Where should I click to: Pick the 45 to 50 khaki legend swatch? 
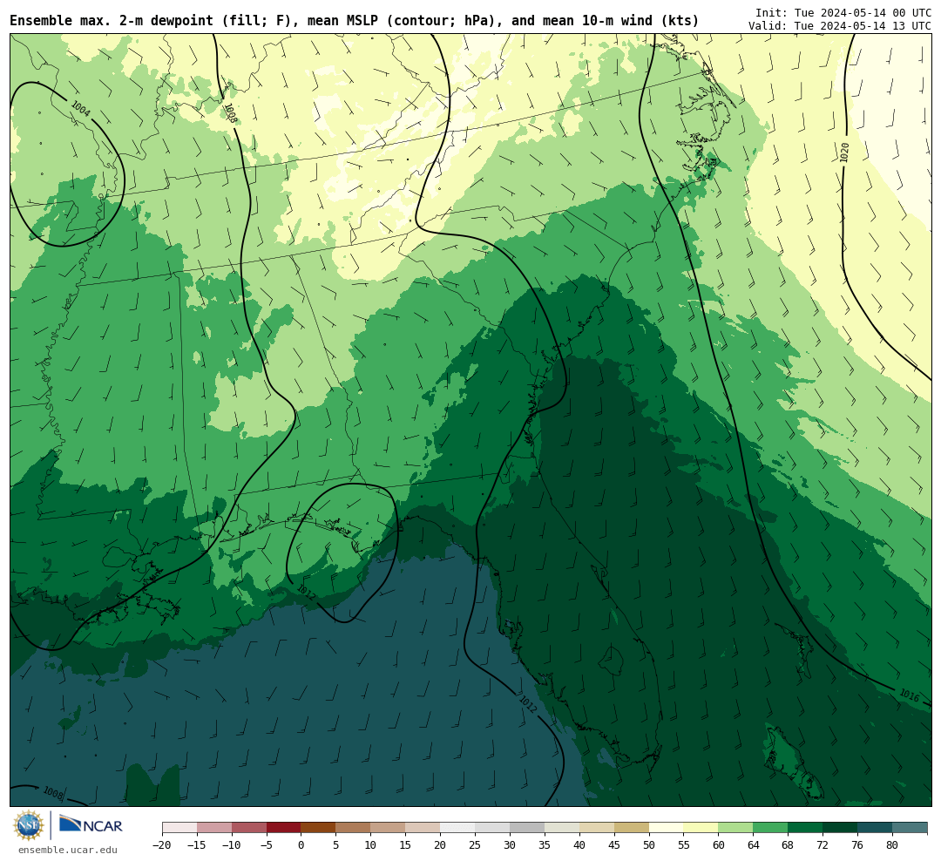tap(632, 828)
